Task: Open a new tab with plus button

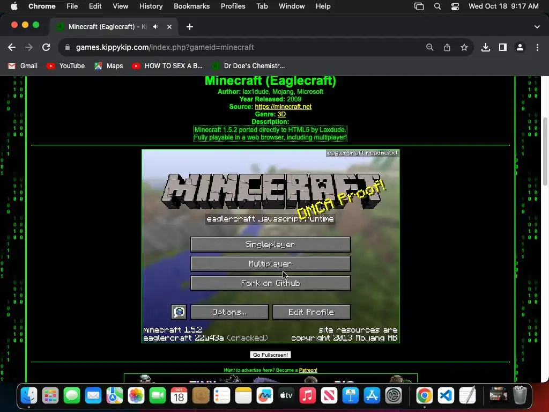Action: (x=190, y=27)
